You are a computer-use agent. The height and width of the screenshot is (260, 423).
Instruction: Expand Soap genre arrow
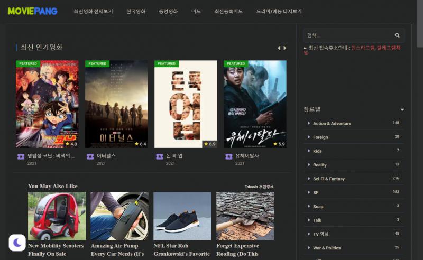[x=309, y=206]
